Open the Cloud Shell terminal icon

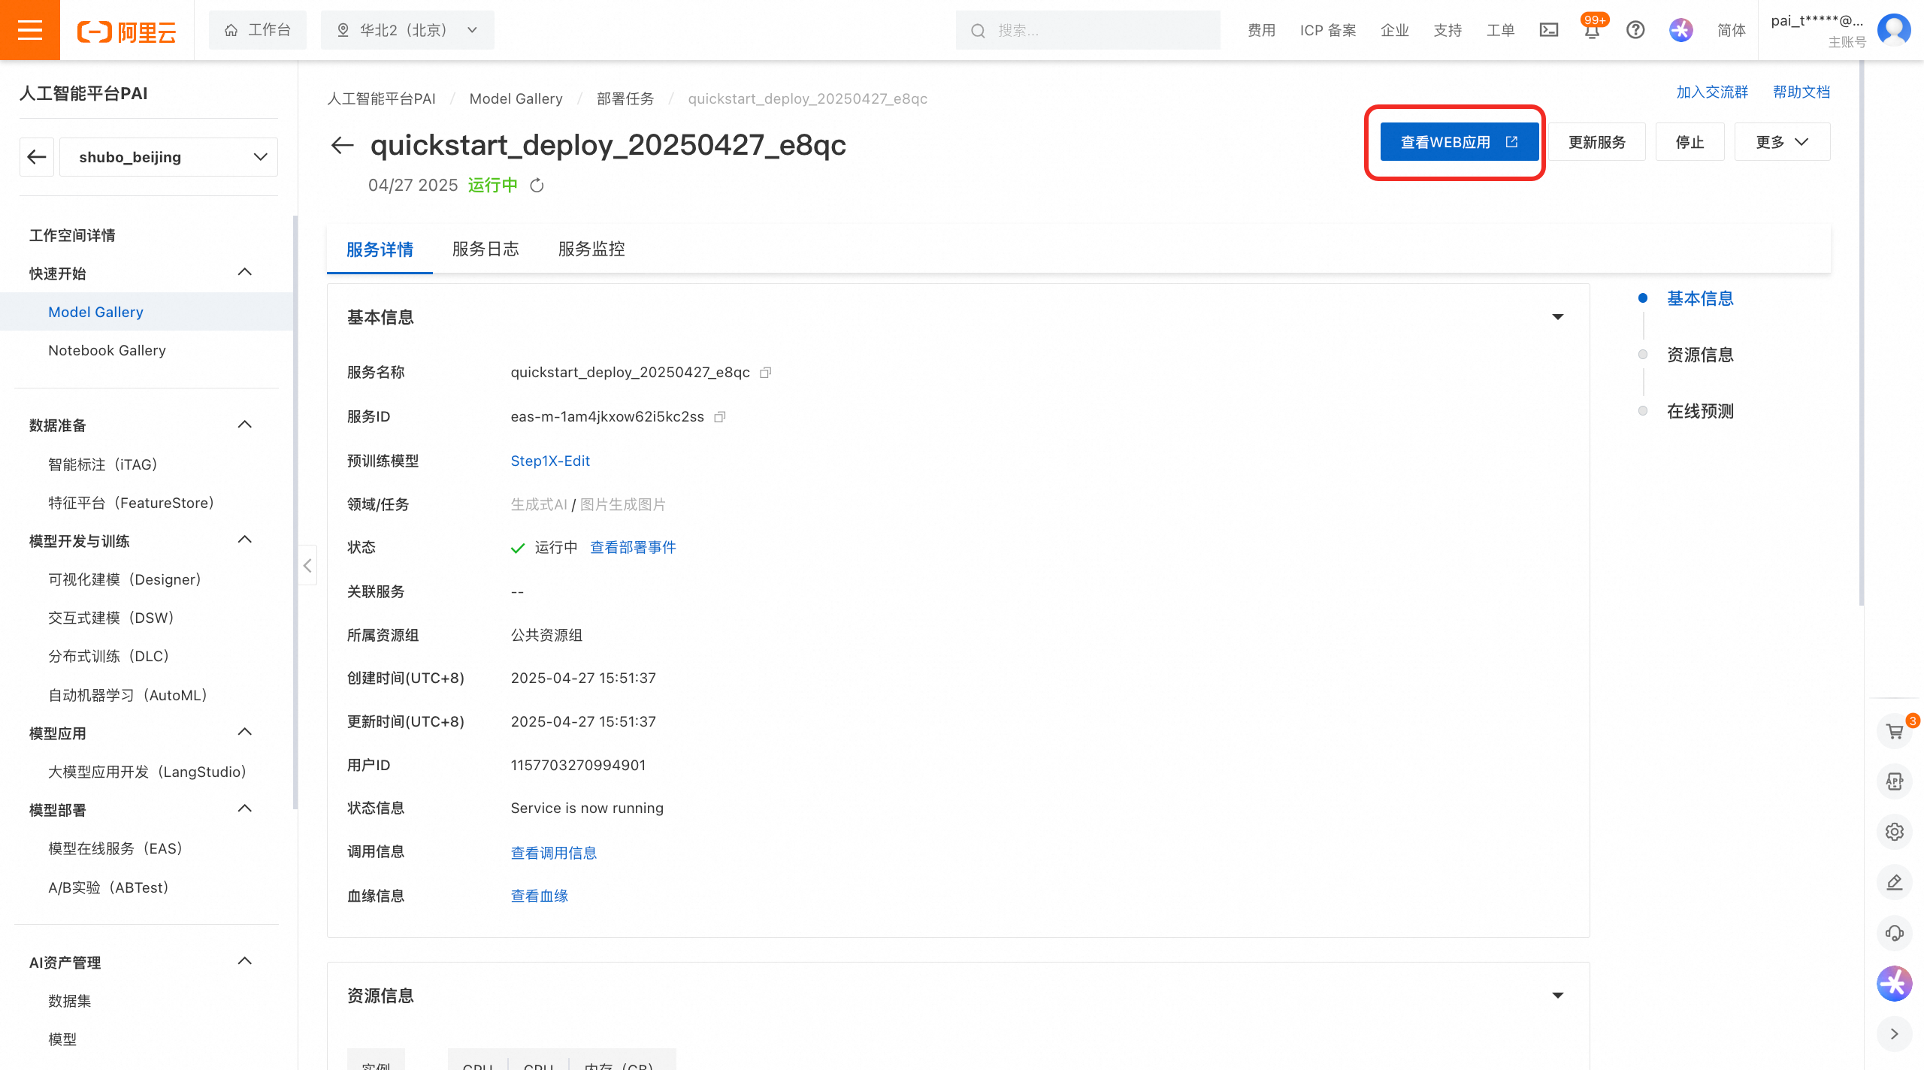[1549, 30]
